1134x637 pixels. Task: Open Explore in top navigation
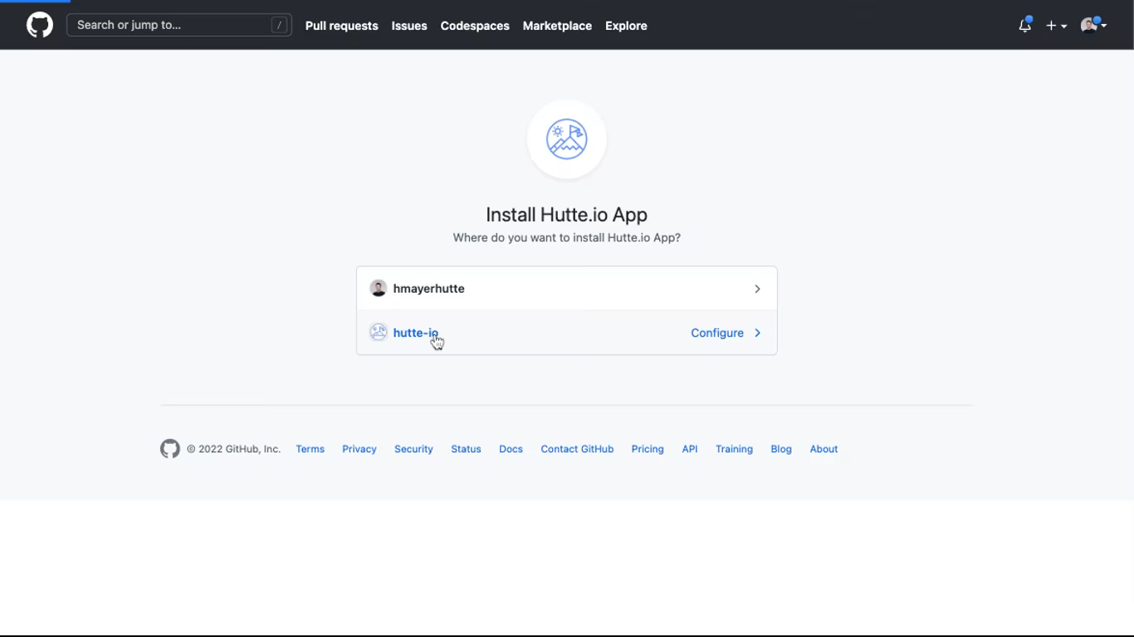(626, 26)
